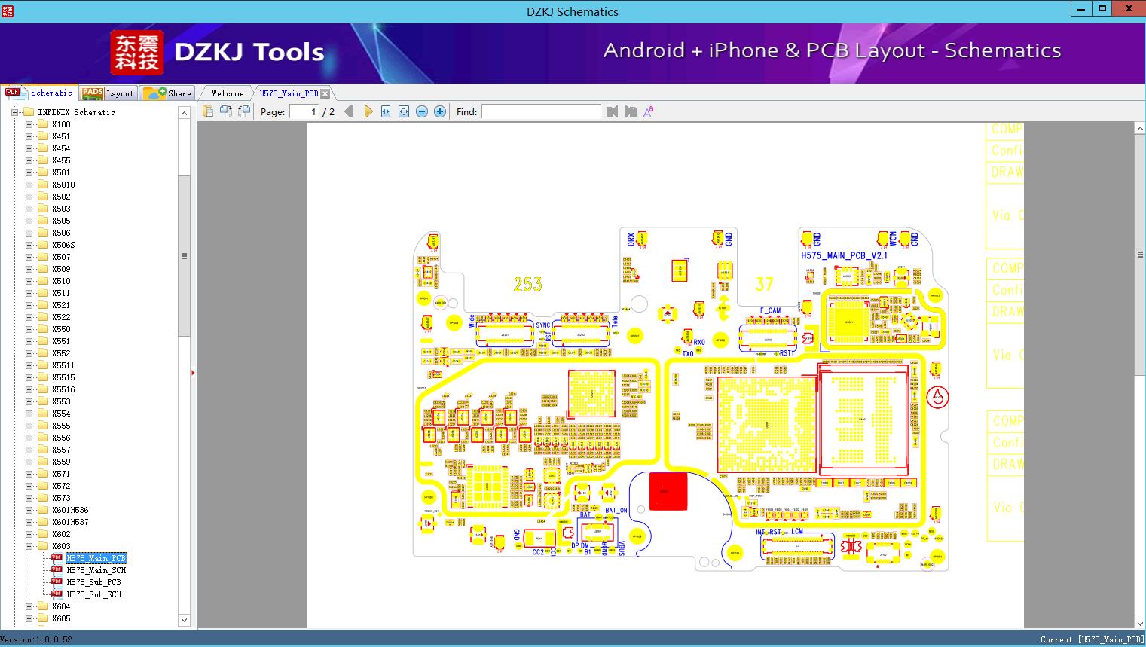This screenshot has width=1146, height=647.
Task: Expand the X451 folder node
Action: point(29,136)
